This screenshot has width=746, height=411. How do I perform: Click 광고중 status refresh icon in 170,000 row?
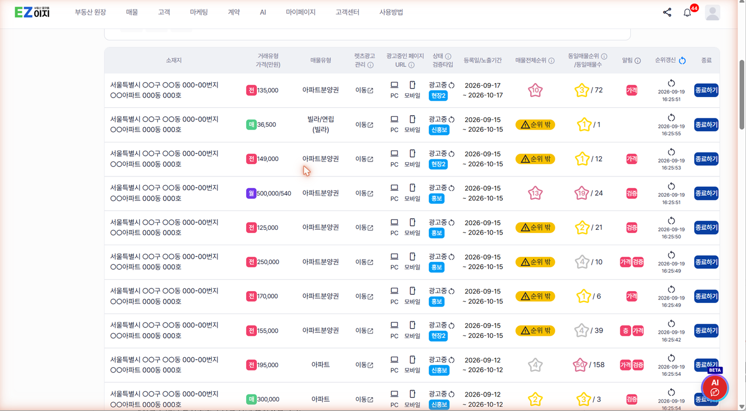[451, 292]
